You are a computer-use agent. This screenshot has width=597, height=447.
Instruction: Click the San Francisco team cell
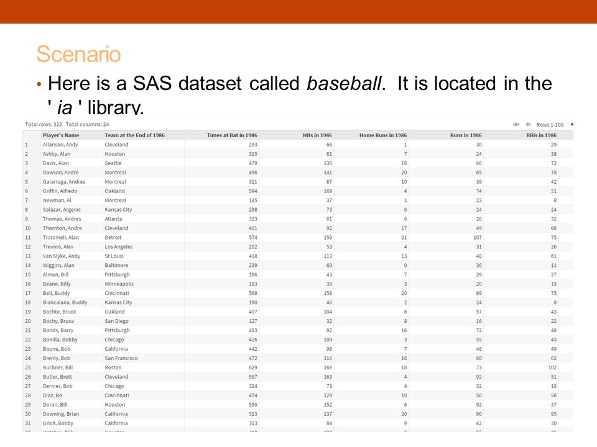point(121,358)
